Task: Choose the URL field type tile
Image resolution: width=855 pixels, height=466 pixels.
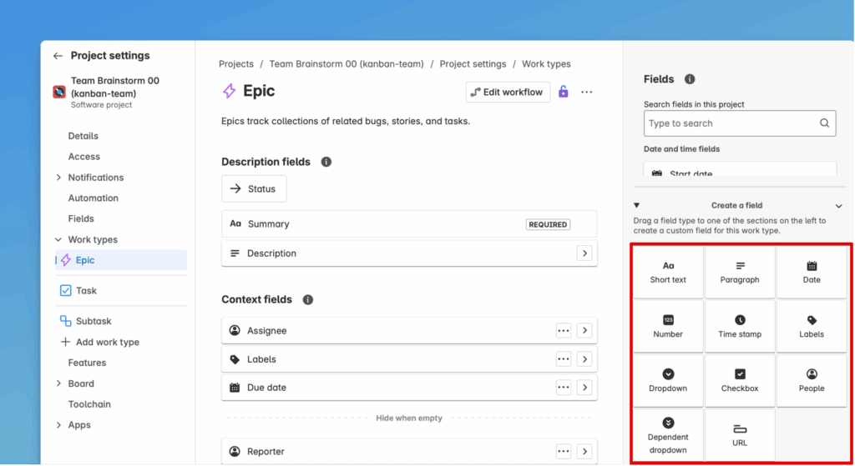Action: tap(740, 435)
